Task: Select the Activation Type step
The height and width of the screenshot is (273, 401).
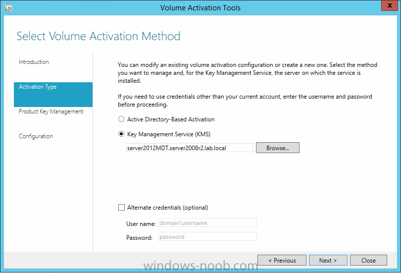Action: coord(53,95)
